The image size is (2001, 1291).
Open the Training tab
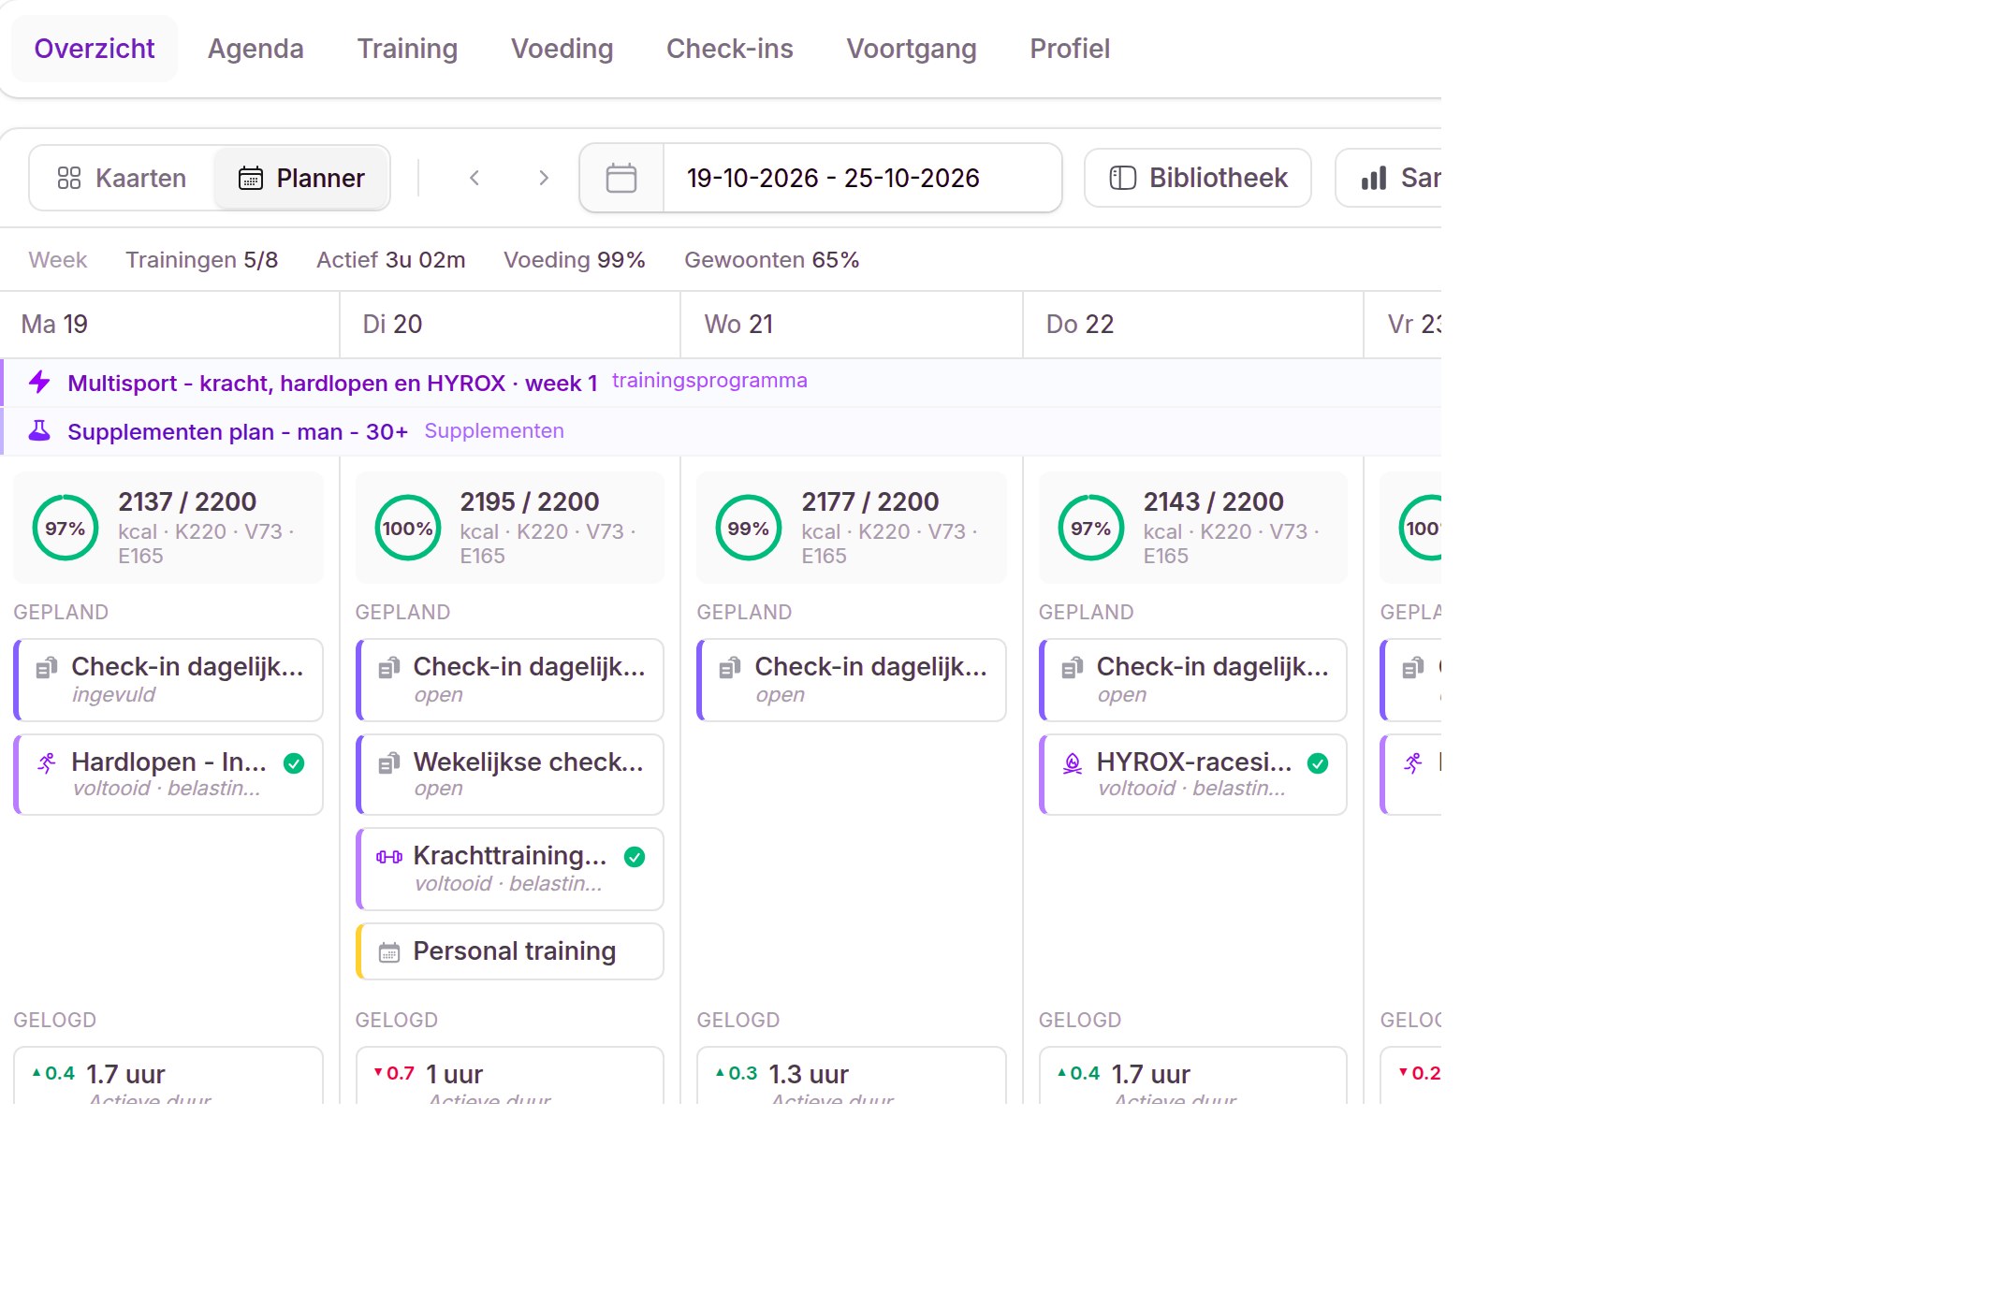click(x=407, y=49)
